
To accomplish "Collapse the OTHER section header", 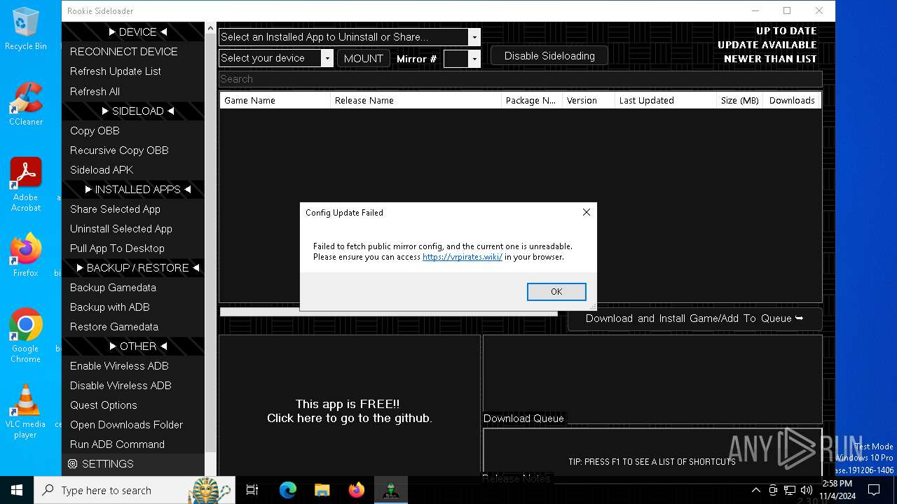I will (133, 346).
